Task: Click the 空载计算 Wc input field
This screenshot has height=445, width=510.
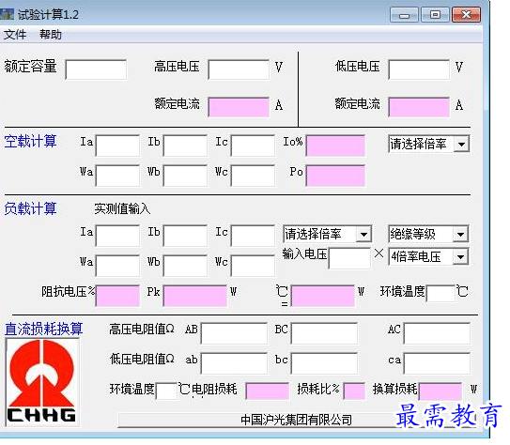Action: pos(253,176)
